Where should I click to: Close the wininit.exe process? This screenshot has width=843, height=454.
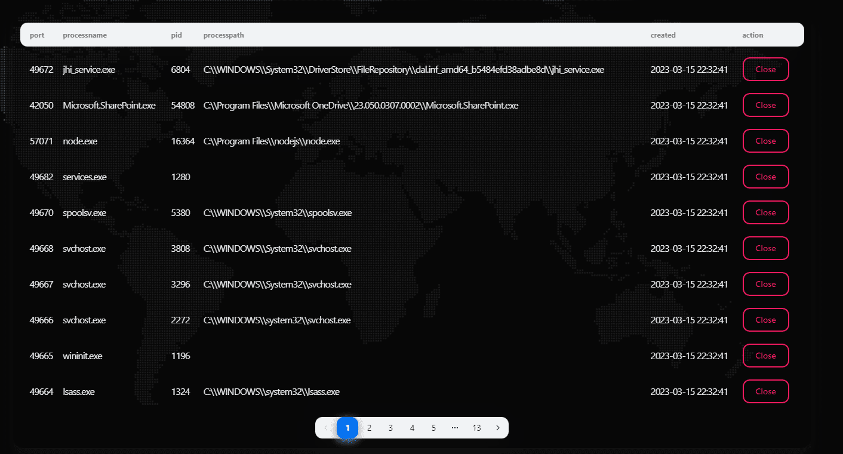(x=765, y=356)
